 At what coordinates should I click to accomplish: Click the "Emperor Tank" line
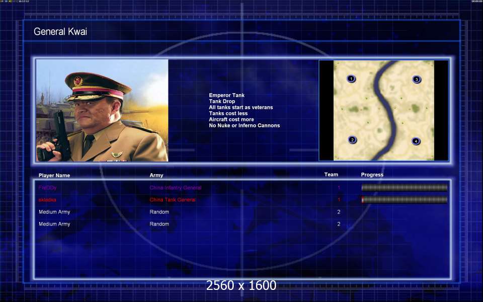(x=227, y=95)
